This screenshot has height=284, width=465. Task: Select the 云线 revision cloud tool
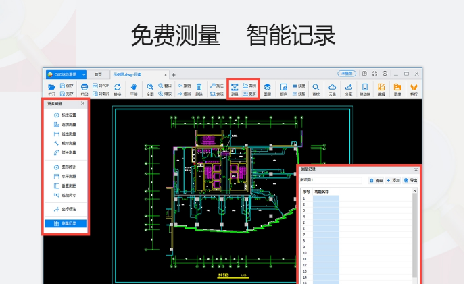pyautogui.click(x=216, y=94)
